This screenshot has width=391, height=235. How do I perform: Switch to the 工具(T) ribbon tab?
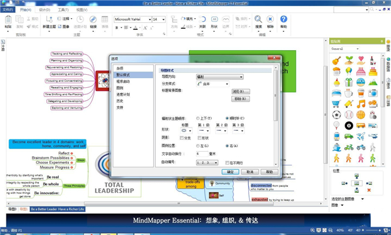pos(63,10)
